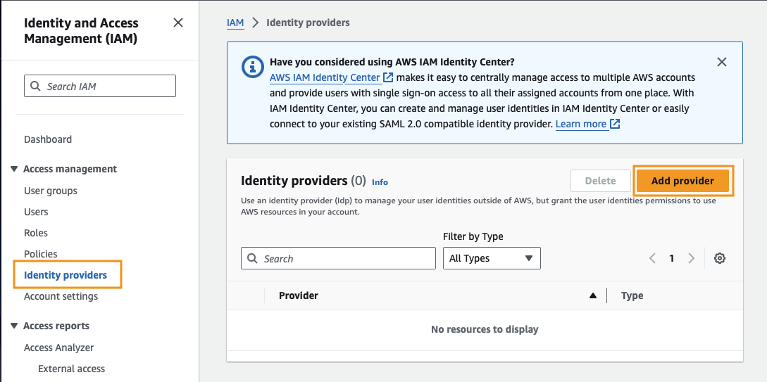Open the AWS IAM Identity Center link
The image size is (767, 382).
tap(325, 77)
